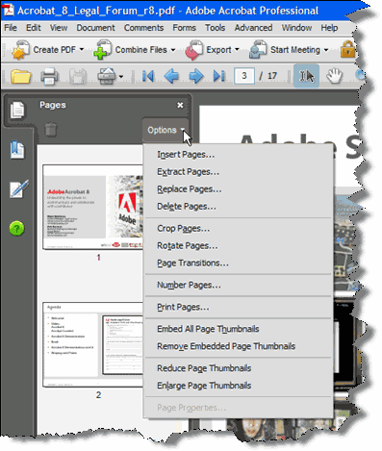Open the Advanced menu
This screenshot has height=451, width=382.
point(253,28)
